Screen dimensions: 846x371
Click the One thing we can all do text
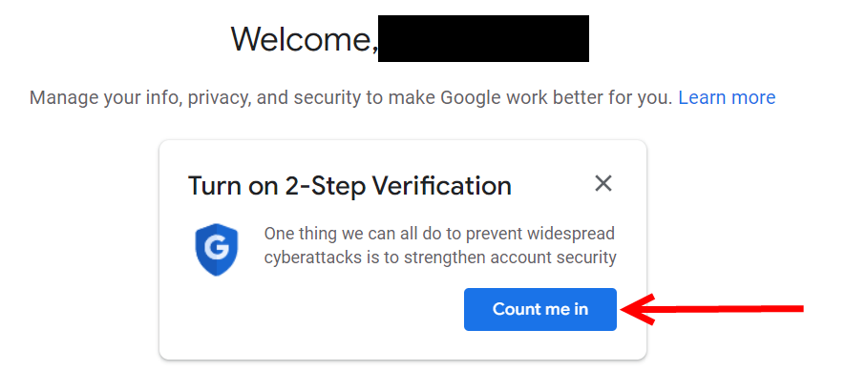coord(440,245)
